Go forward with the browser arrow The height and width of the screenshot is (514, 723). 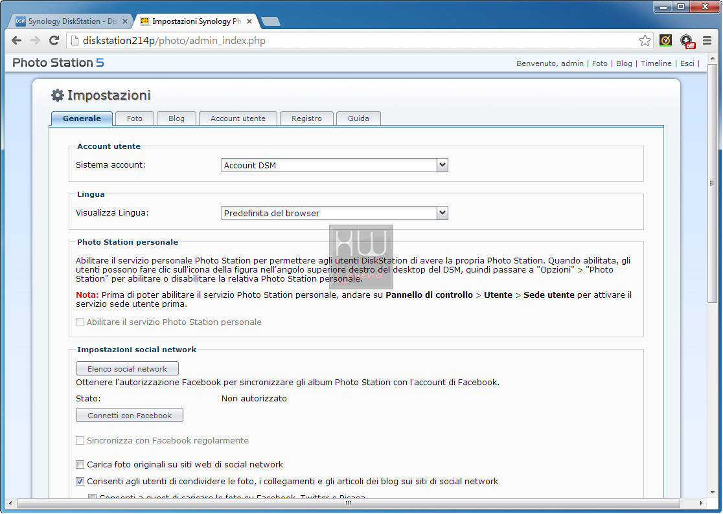[x=35, y=41]
